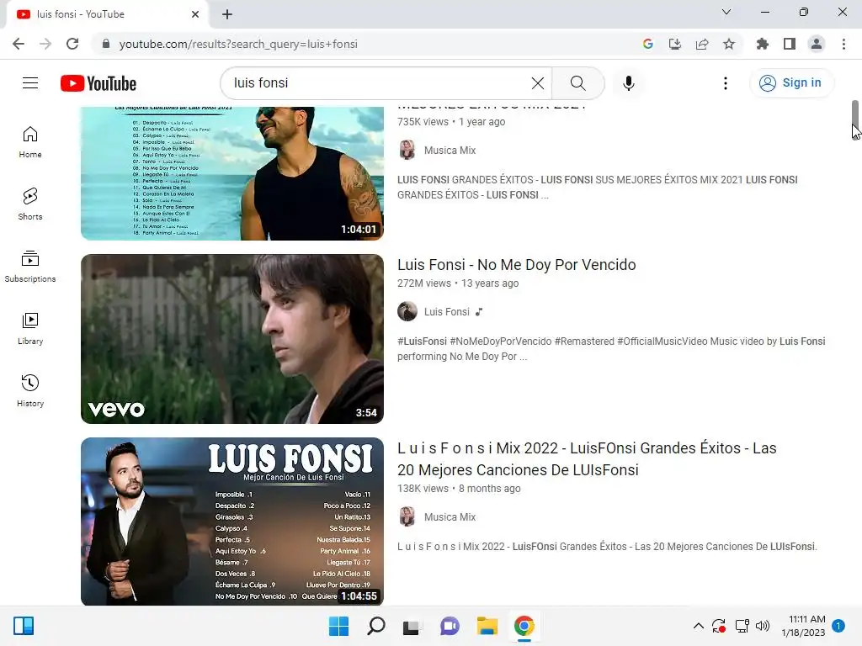Click install app icon in address bar

(x=674, y=44)
